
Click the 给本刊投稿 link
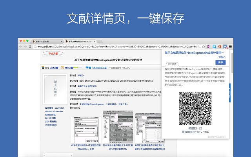tap(51, 121)
